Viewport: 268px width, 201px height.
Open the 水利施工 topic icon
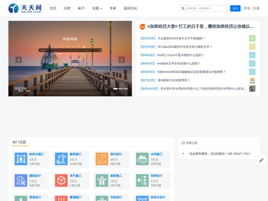pyautogui.click(x=142, y=159)
